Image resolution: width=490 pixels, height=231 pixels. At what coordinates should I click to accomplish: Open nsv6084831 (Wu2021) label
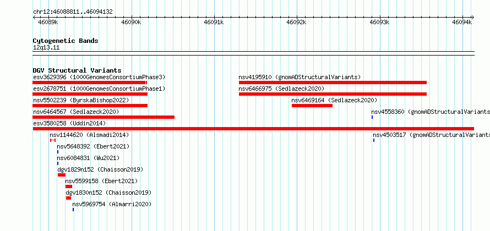(x=88, y=158)
